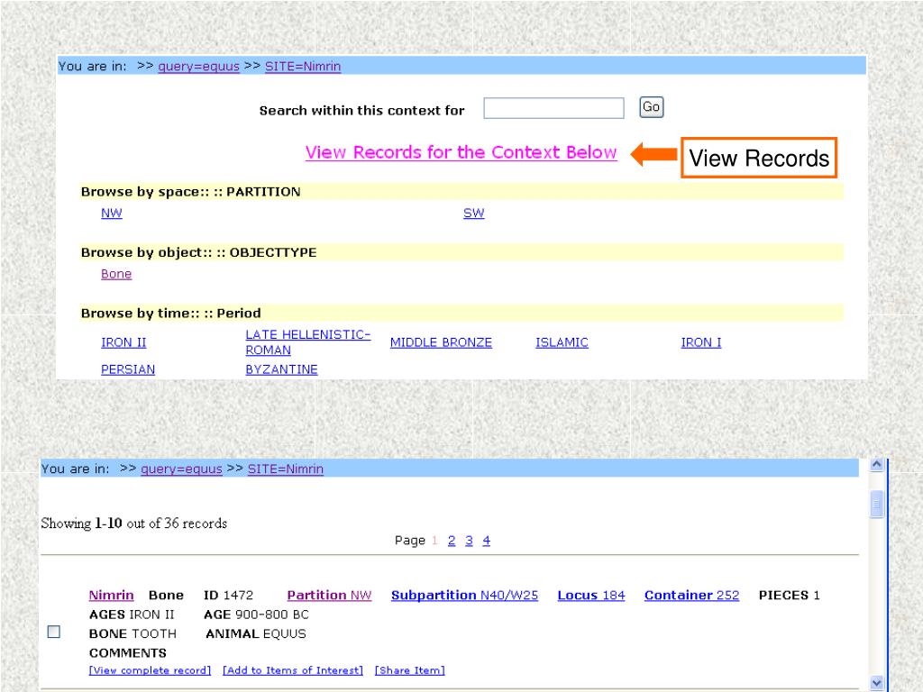Click the scrollbar down arrow in results pane
Viewport: 923px width, 692px height.
[x=876, y=683]
